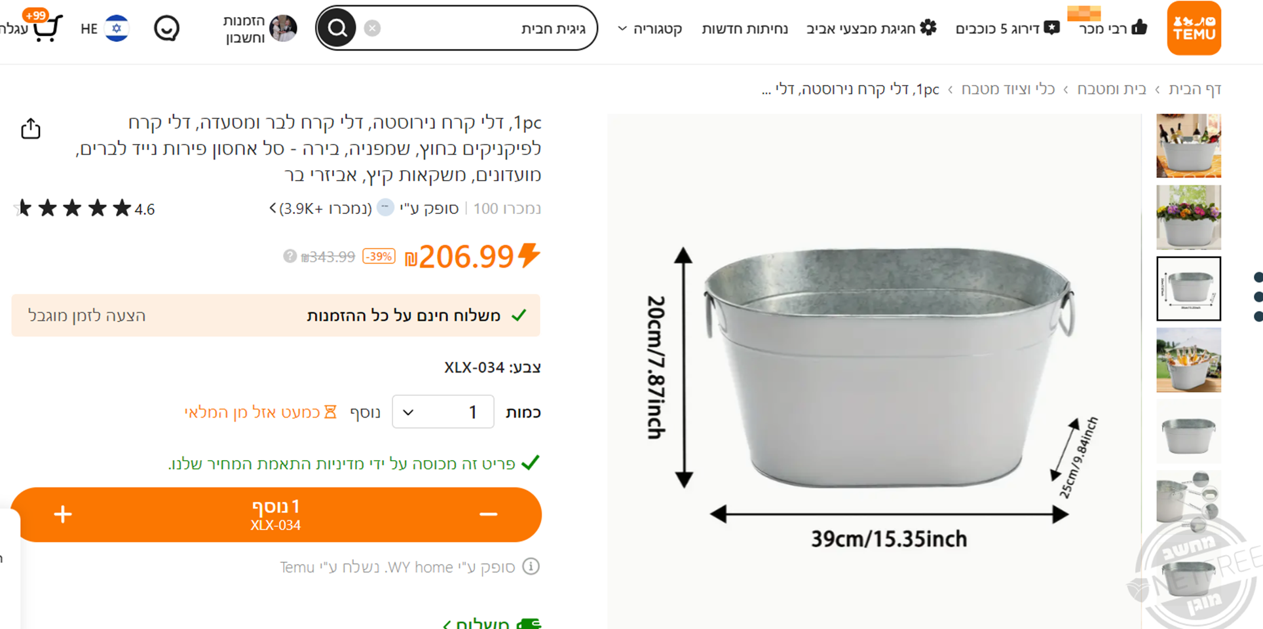Click the supplier info icon
Viewport: 1263px width, 629px height.
(x=531, y=566)
